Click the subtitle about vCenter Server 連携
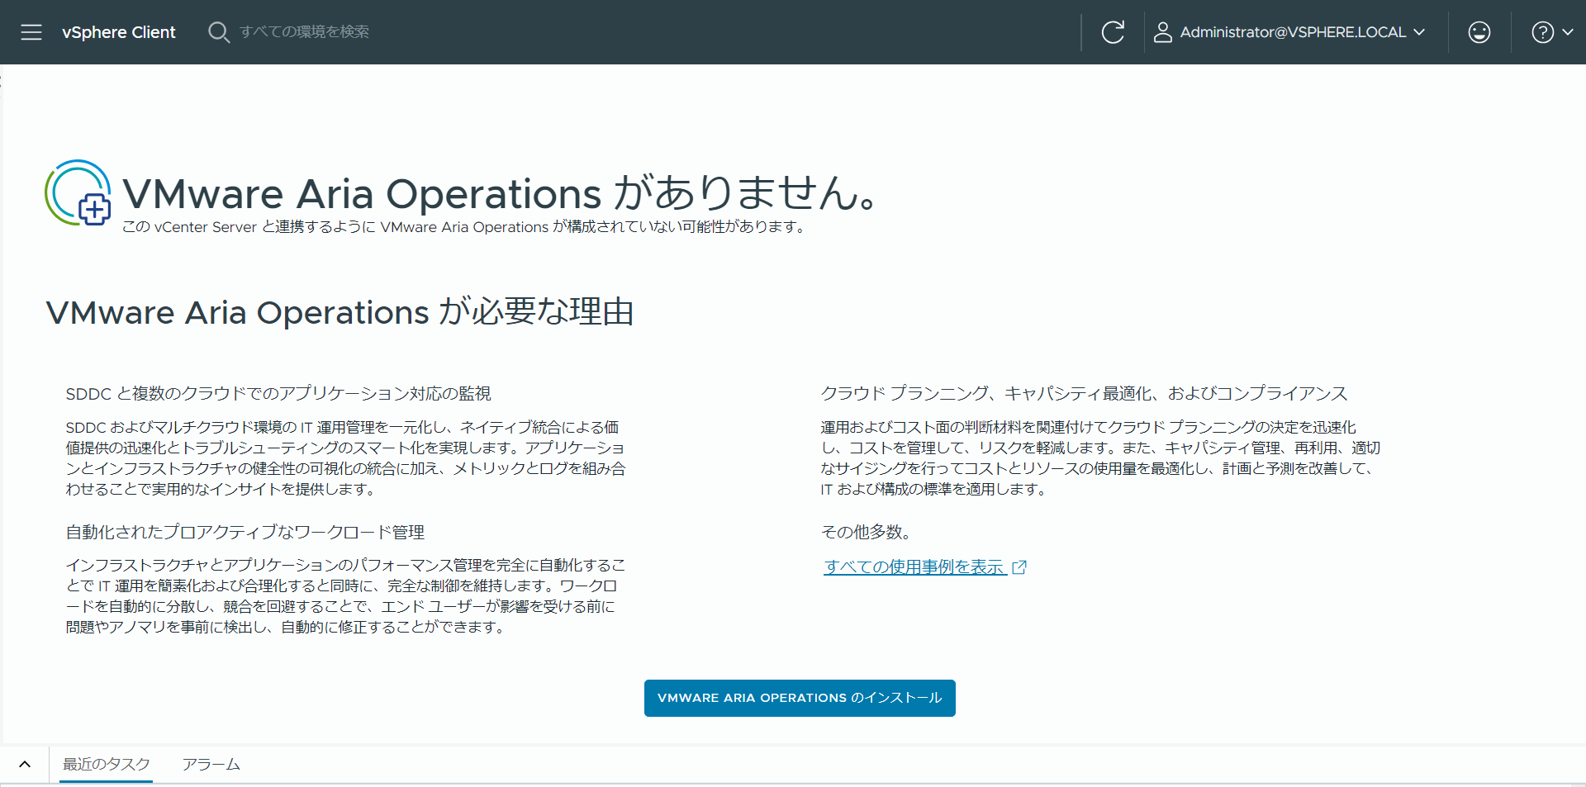 pyautogui.click(x=465, y=227)
